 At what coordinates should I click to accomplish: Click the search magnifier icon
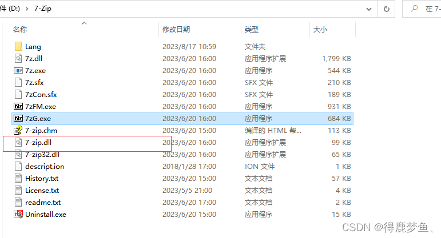(414, 9)
